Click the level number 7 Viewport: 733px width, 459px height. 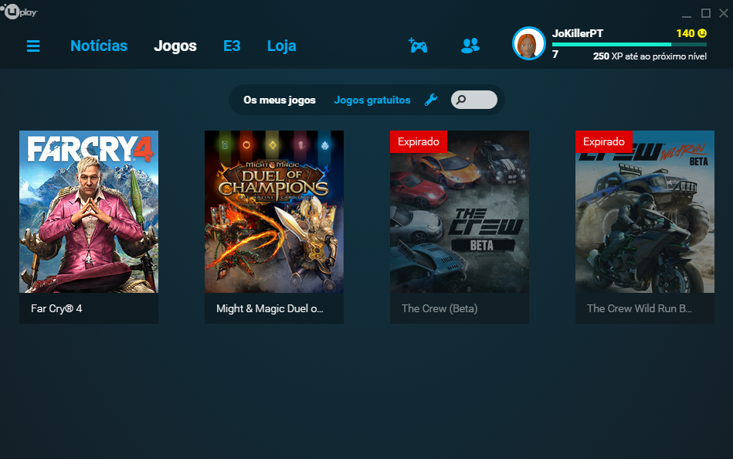coord(555,55)
